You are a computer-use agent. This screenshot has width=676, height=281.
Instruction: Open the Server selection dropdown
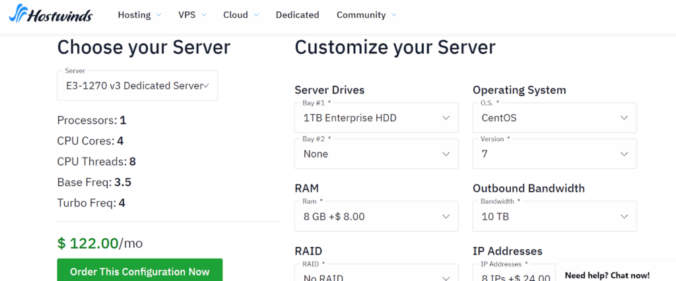137,86
